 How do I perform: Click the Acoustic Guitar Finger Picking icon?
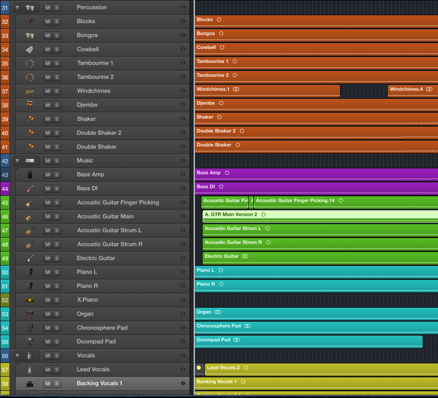click(30, 203)
